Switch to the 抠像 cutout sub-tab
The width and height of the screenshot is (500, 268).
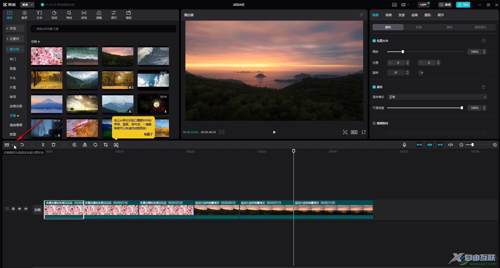click(419, 27)
